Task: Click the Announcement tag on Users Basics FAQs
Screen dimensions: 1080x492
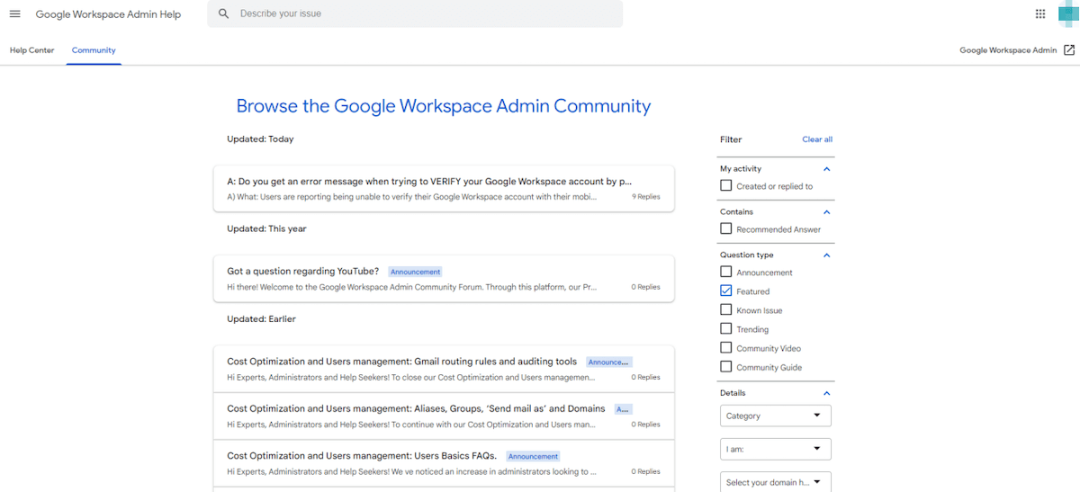Action: pyautogui.click(x=533, y=456)
